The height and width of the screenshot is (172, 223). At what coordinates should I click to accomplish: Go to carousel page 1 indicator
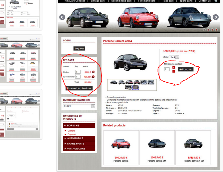point(204,30)
